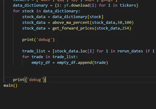The height and width of the screenshot is (109, 156).
Task: Click the 'stock_data = data_dictionary[stock]' line
Action: [x=63, y=17]
